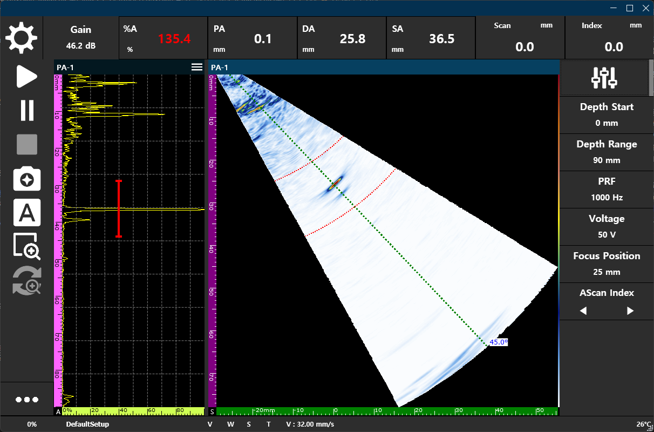Select the Gain 46.2 dB field
The width and height of the screenshot is (654, 432).
click(x=81, y=38)
